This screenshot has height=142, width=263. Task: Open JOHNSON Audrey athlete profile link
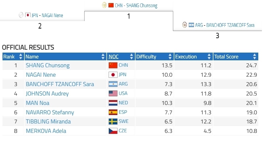click(x=47, y=94)
